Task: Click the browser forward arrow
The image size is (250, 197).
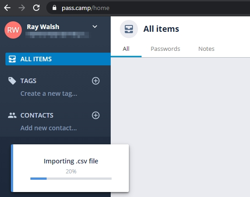Action: pyautogui.click(x=22, y=8)
